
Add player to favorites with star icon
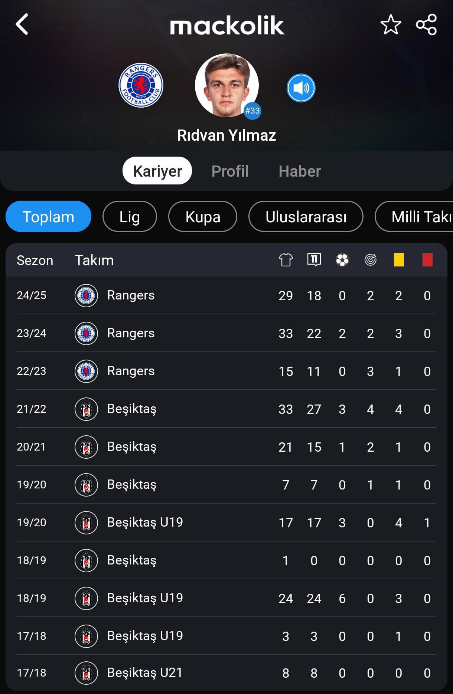tap(391, 25)
